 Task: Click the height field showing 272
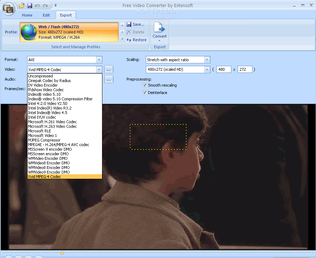click(x=245, y=69)
